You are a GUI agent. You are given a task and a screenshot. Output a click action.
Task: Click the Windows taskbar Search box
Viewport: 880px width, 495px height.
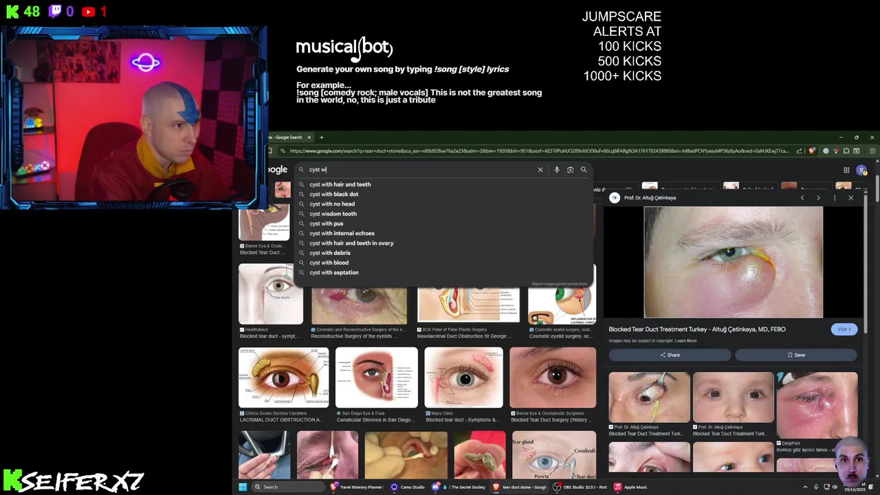(x=287, y=487)
